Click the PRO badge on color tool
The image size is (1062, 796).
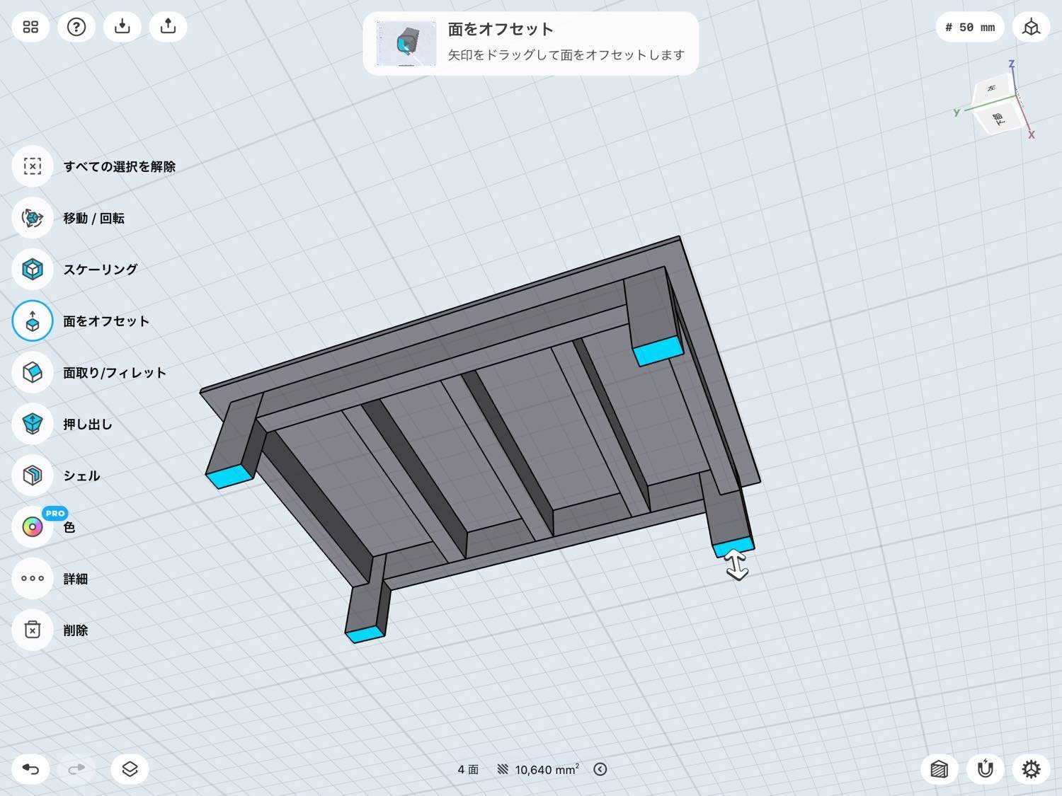(55, 514)
